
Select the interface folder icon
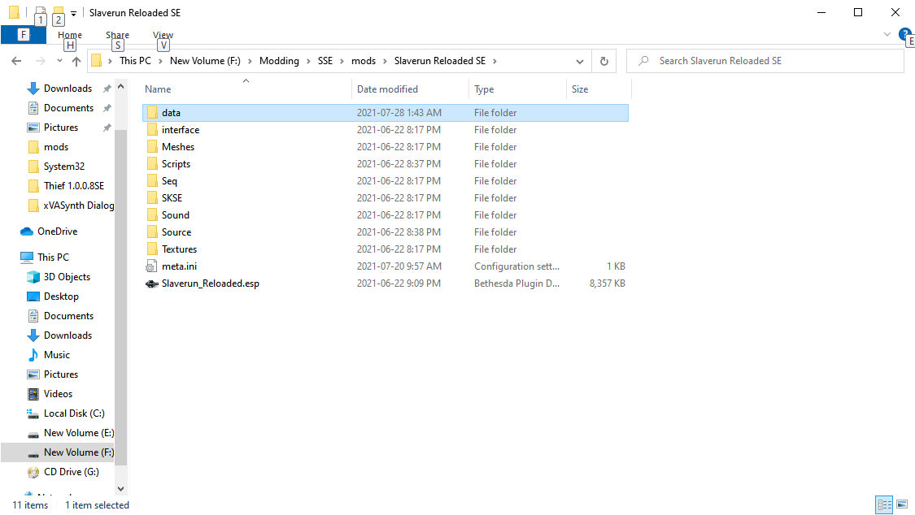[152, 129]
